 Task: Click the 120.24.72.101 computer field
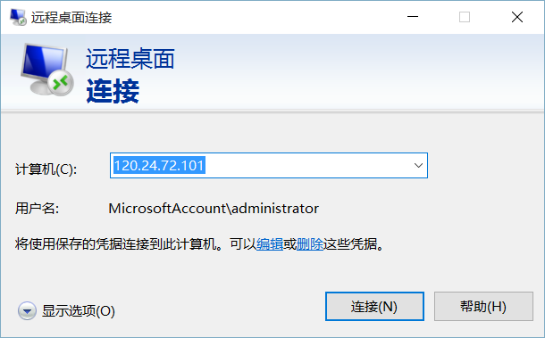pyautogui.click(x=269, y=166)
